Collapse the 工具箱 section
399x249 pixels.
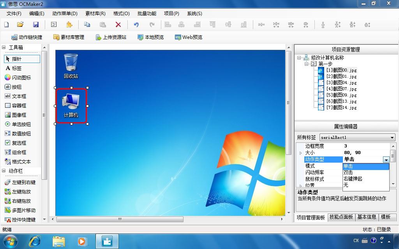(4, 47)
